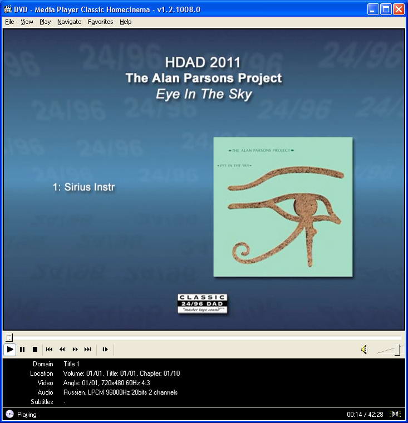Screen dimensions: 408x423
Task: Skip back to the previous chapter
Action: (x=49, y=350)
